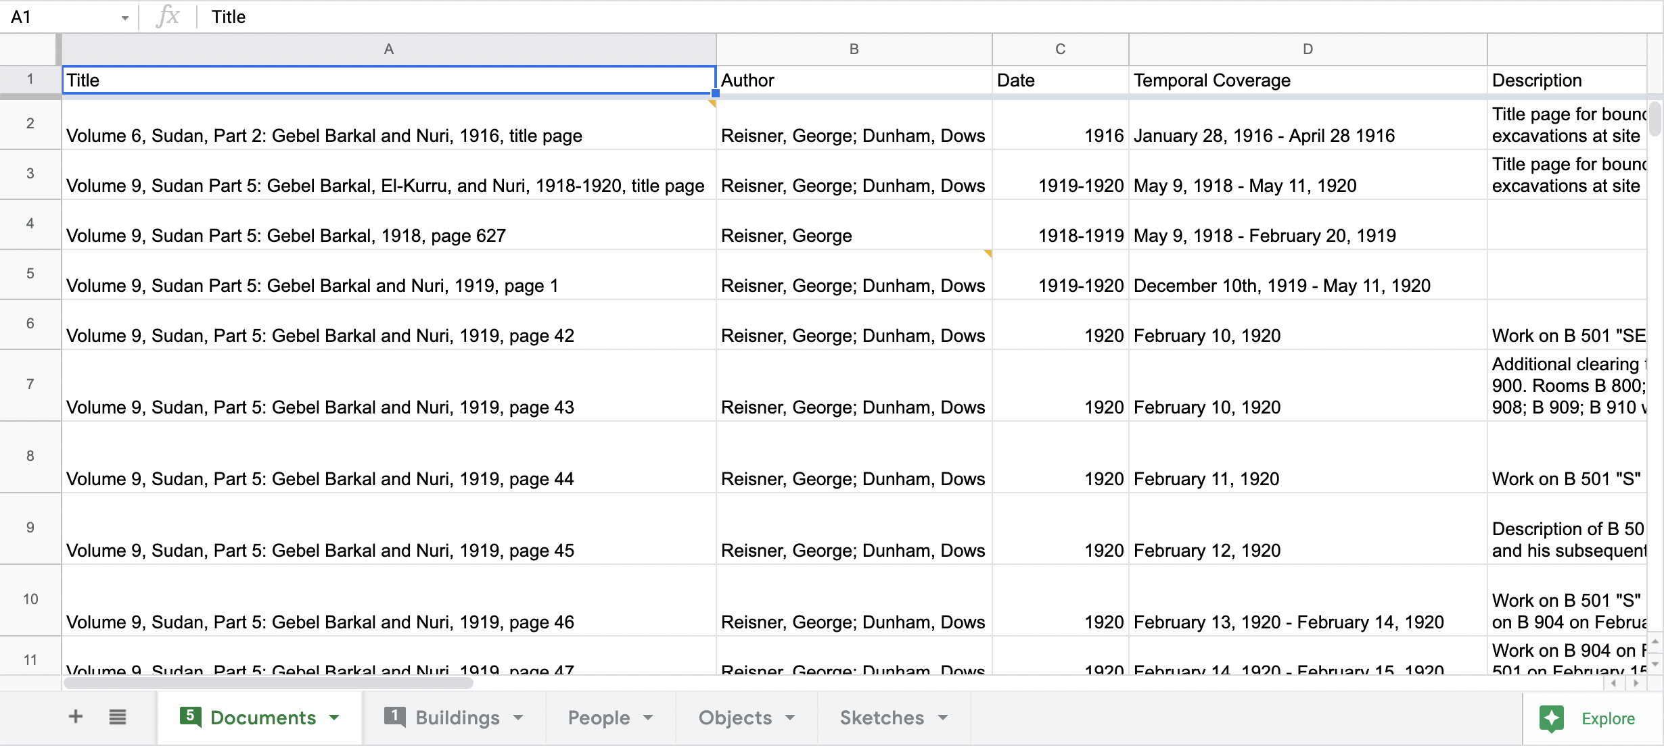Select row 8 header
1664x750 pixels.
(30, 456)
